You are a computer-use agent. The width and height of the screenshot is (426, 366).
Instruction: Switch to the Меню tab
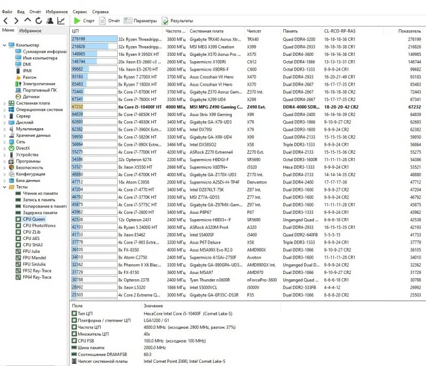pos(8,30)
